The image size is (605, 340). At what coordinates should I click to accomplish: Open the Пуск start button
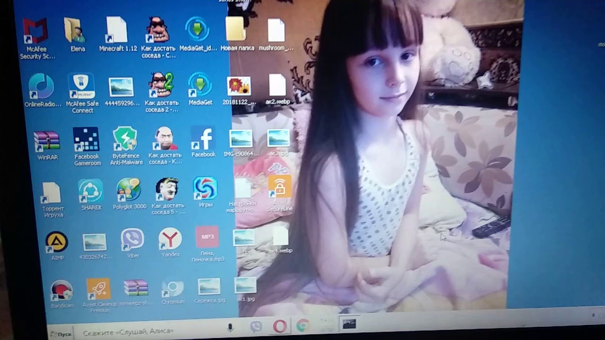60,334
